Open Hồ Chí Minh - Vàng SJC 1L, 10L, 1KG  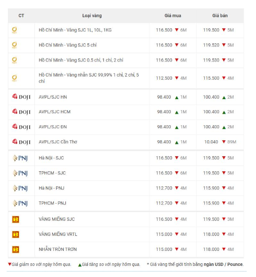pyautogui.click(x=75, y=30)
